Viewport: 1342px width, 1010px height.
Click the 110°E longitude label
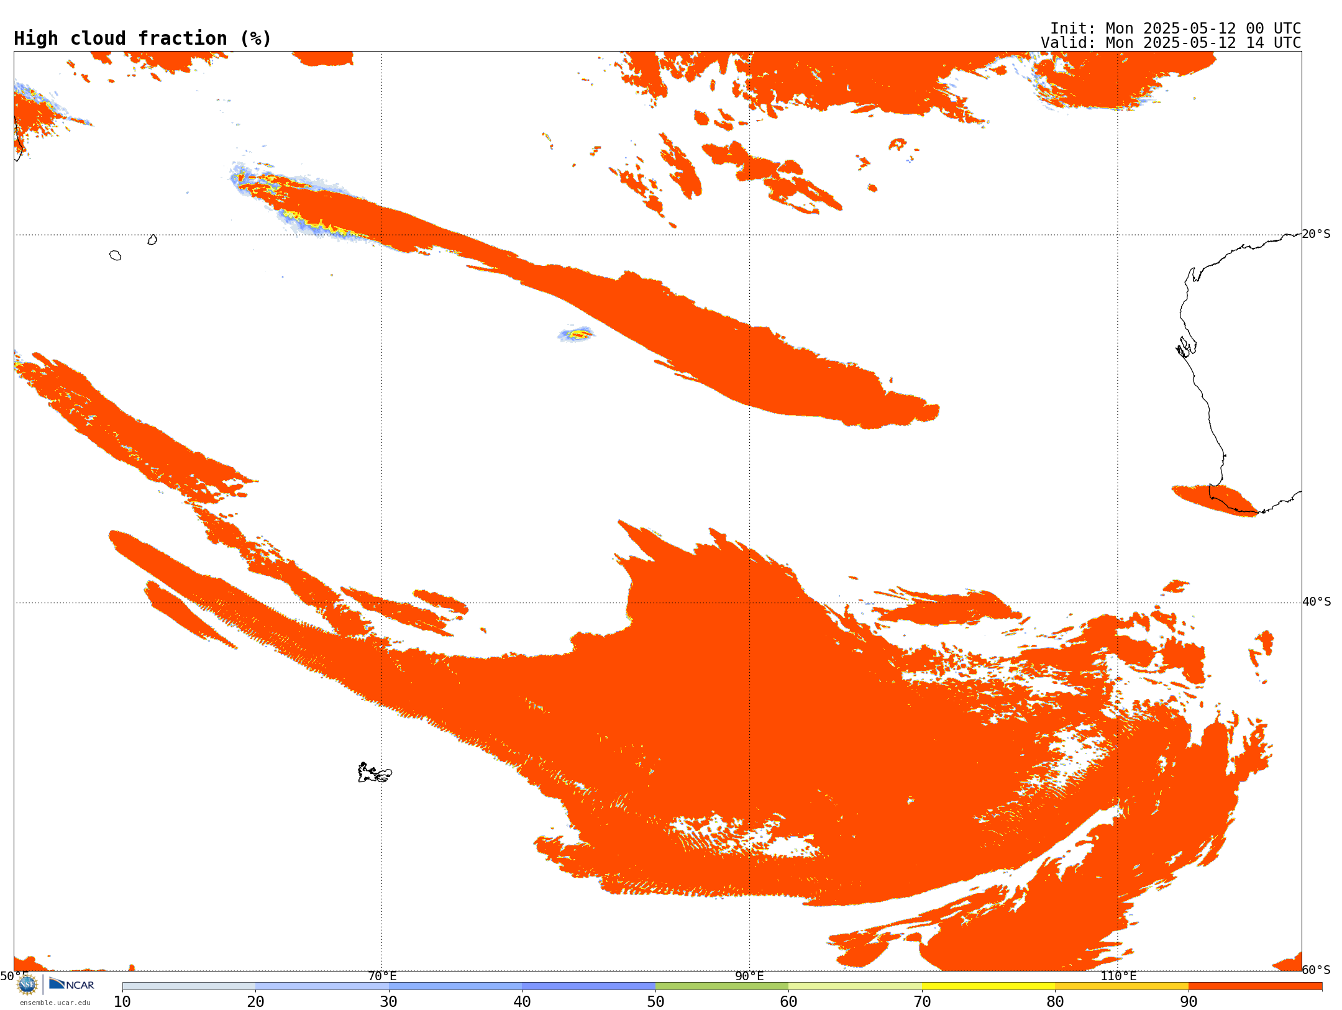[1118, 976]
